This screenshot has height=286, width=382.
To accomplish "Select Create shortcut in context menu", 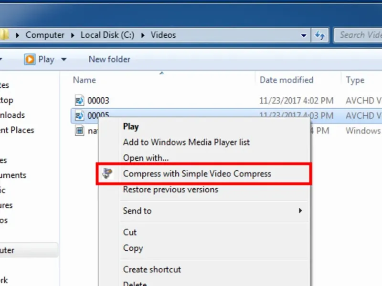I will tap(152, 269).
